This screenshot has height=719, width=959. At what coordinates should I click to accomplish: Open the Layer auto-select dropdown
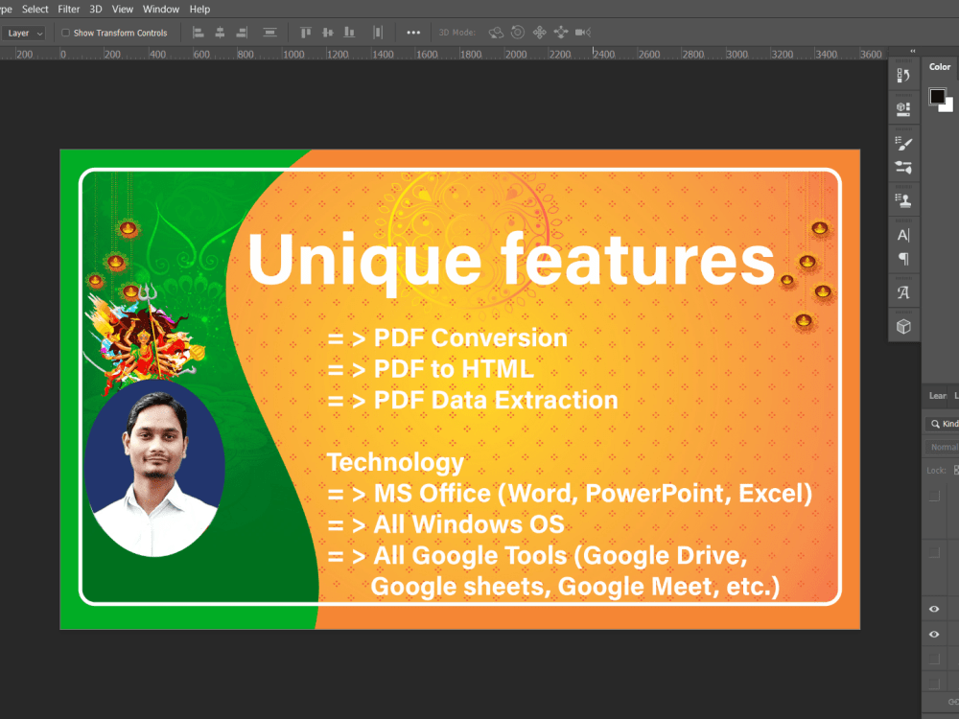click(24, 33)
